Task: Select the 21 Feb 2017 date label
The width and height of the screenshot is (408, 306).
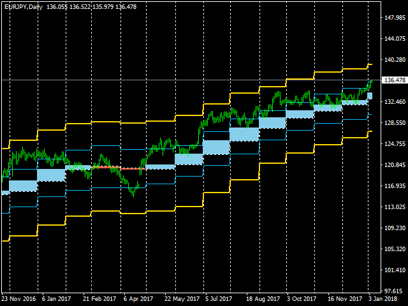Action: [x=99, y=298]
